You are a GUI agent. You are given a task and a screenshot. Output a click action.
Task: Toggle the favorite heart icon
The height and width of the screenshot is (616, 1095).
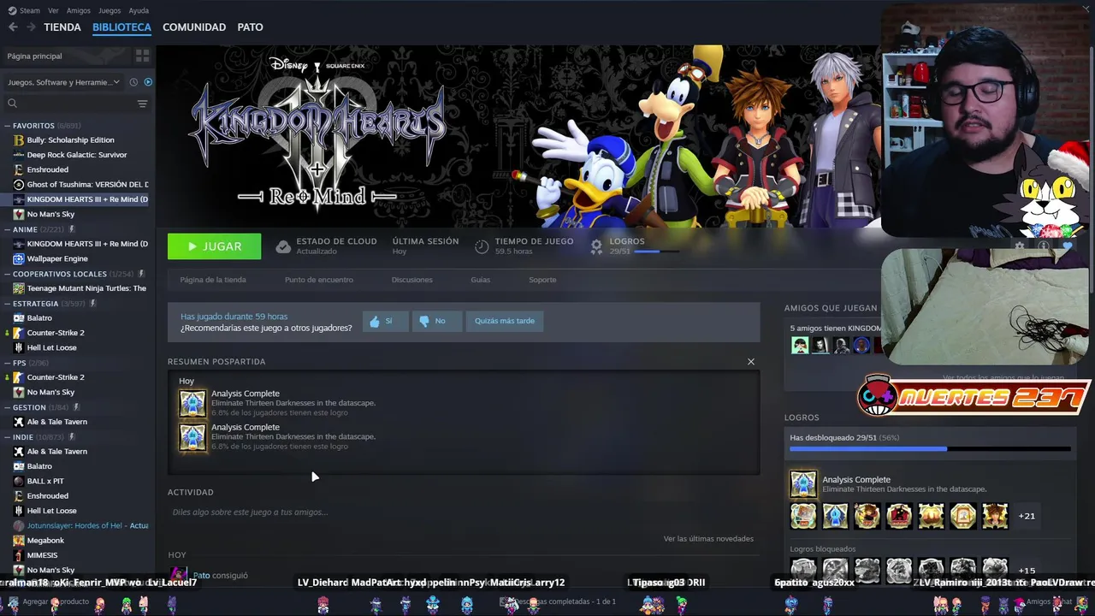pyautogui.click(x=1068, y=246)
